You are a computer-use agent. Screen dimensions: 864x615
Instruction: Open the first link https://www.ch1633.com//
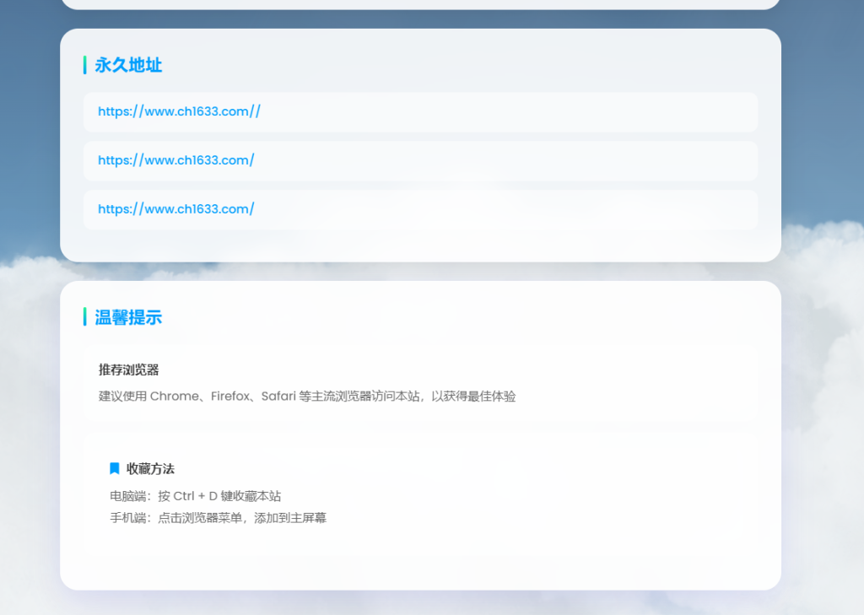(177, 111)
